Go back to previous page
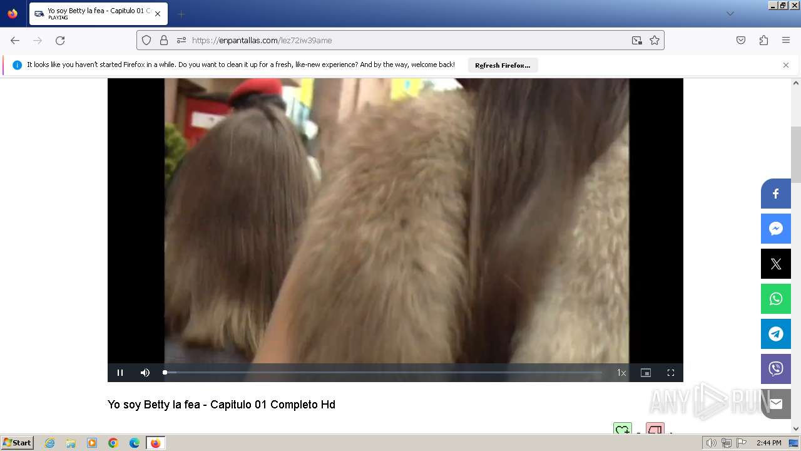This screenshot has height=451, width=801. [15, 40]
